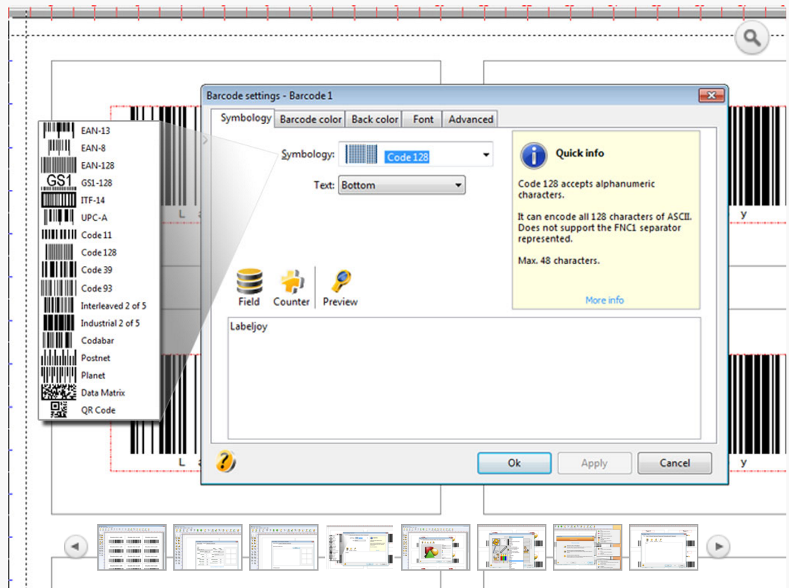Choose Data Matrix from symbology list

tap(103, 393)
